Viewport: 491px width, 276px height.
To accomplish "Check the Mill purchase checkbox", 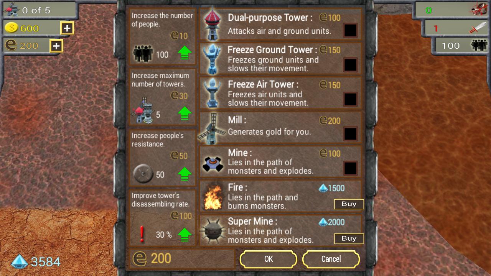I will (350, 134).
